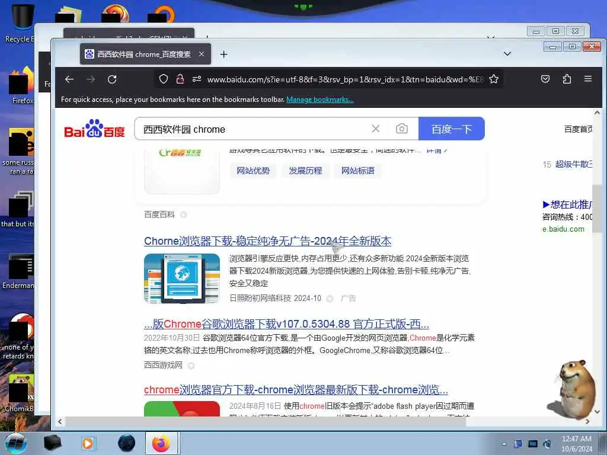Open the Firefox hamburger application menu
607x455 pixels.
[588, 79]
